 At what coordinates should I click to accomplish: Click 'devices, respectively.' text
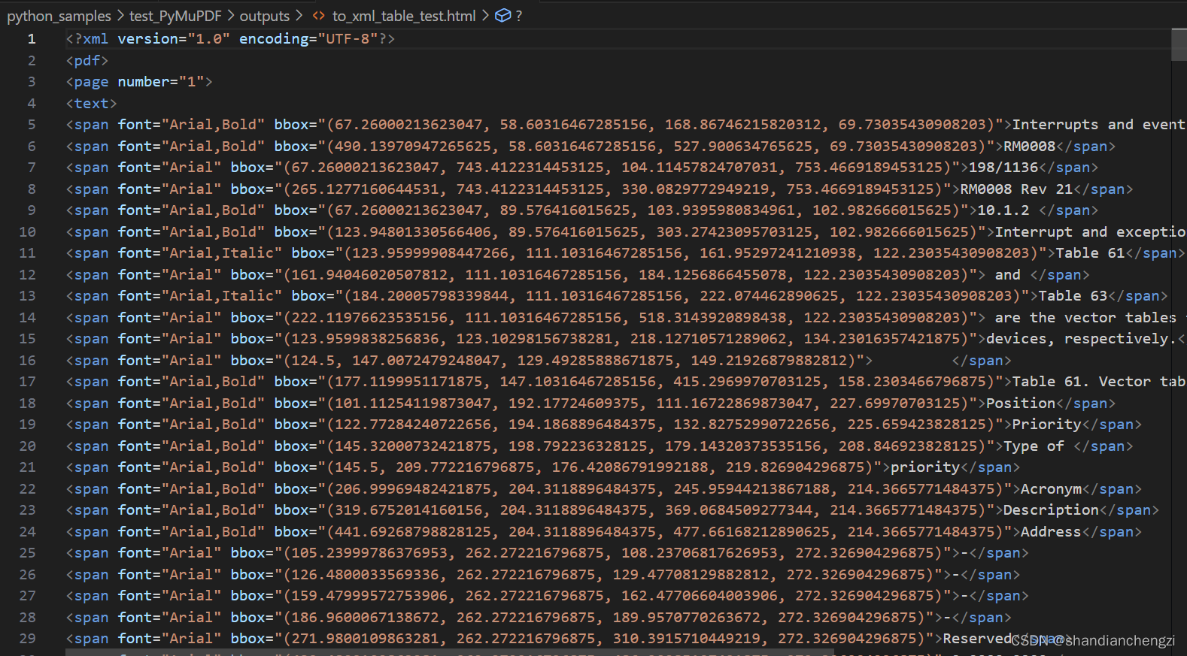[1082, 339]
